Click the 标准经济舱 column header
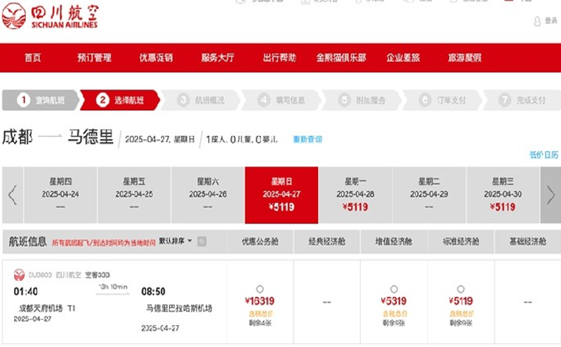 (x=461, y=242)
